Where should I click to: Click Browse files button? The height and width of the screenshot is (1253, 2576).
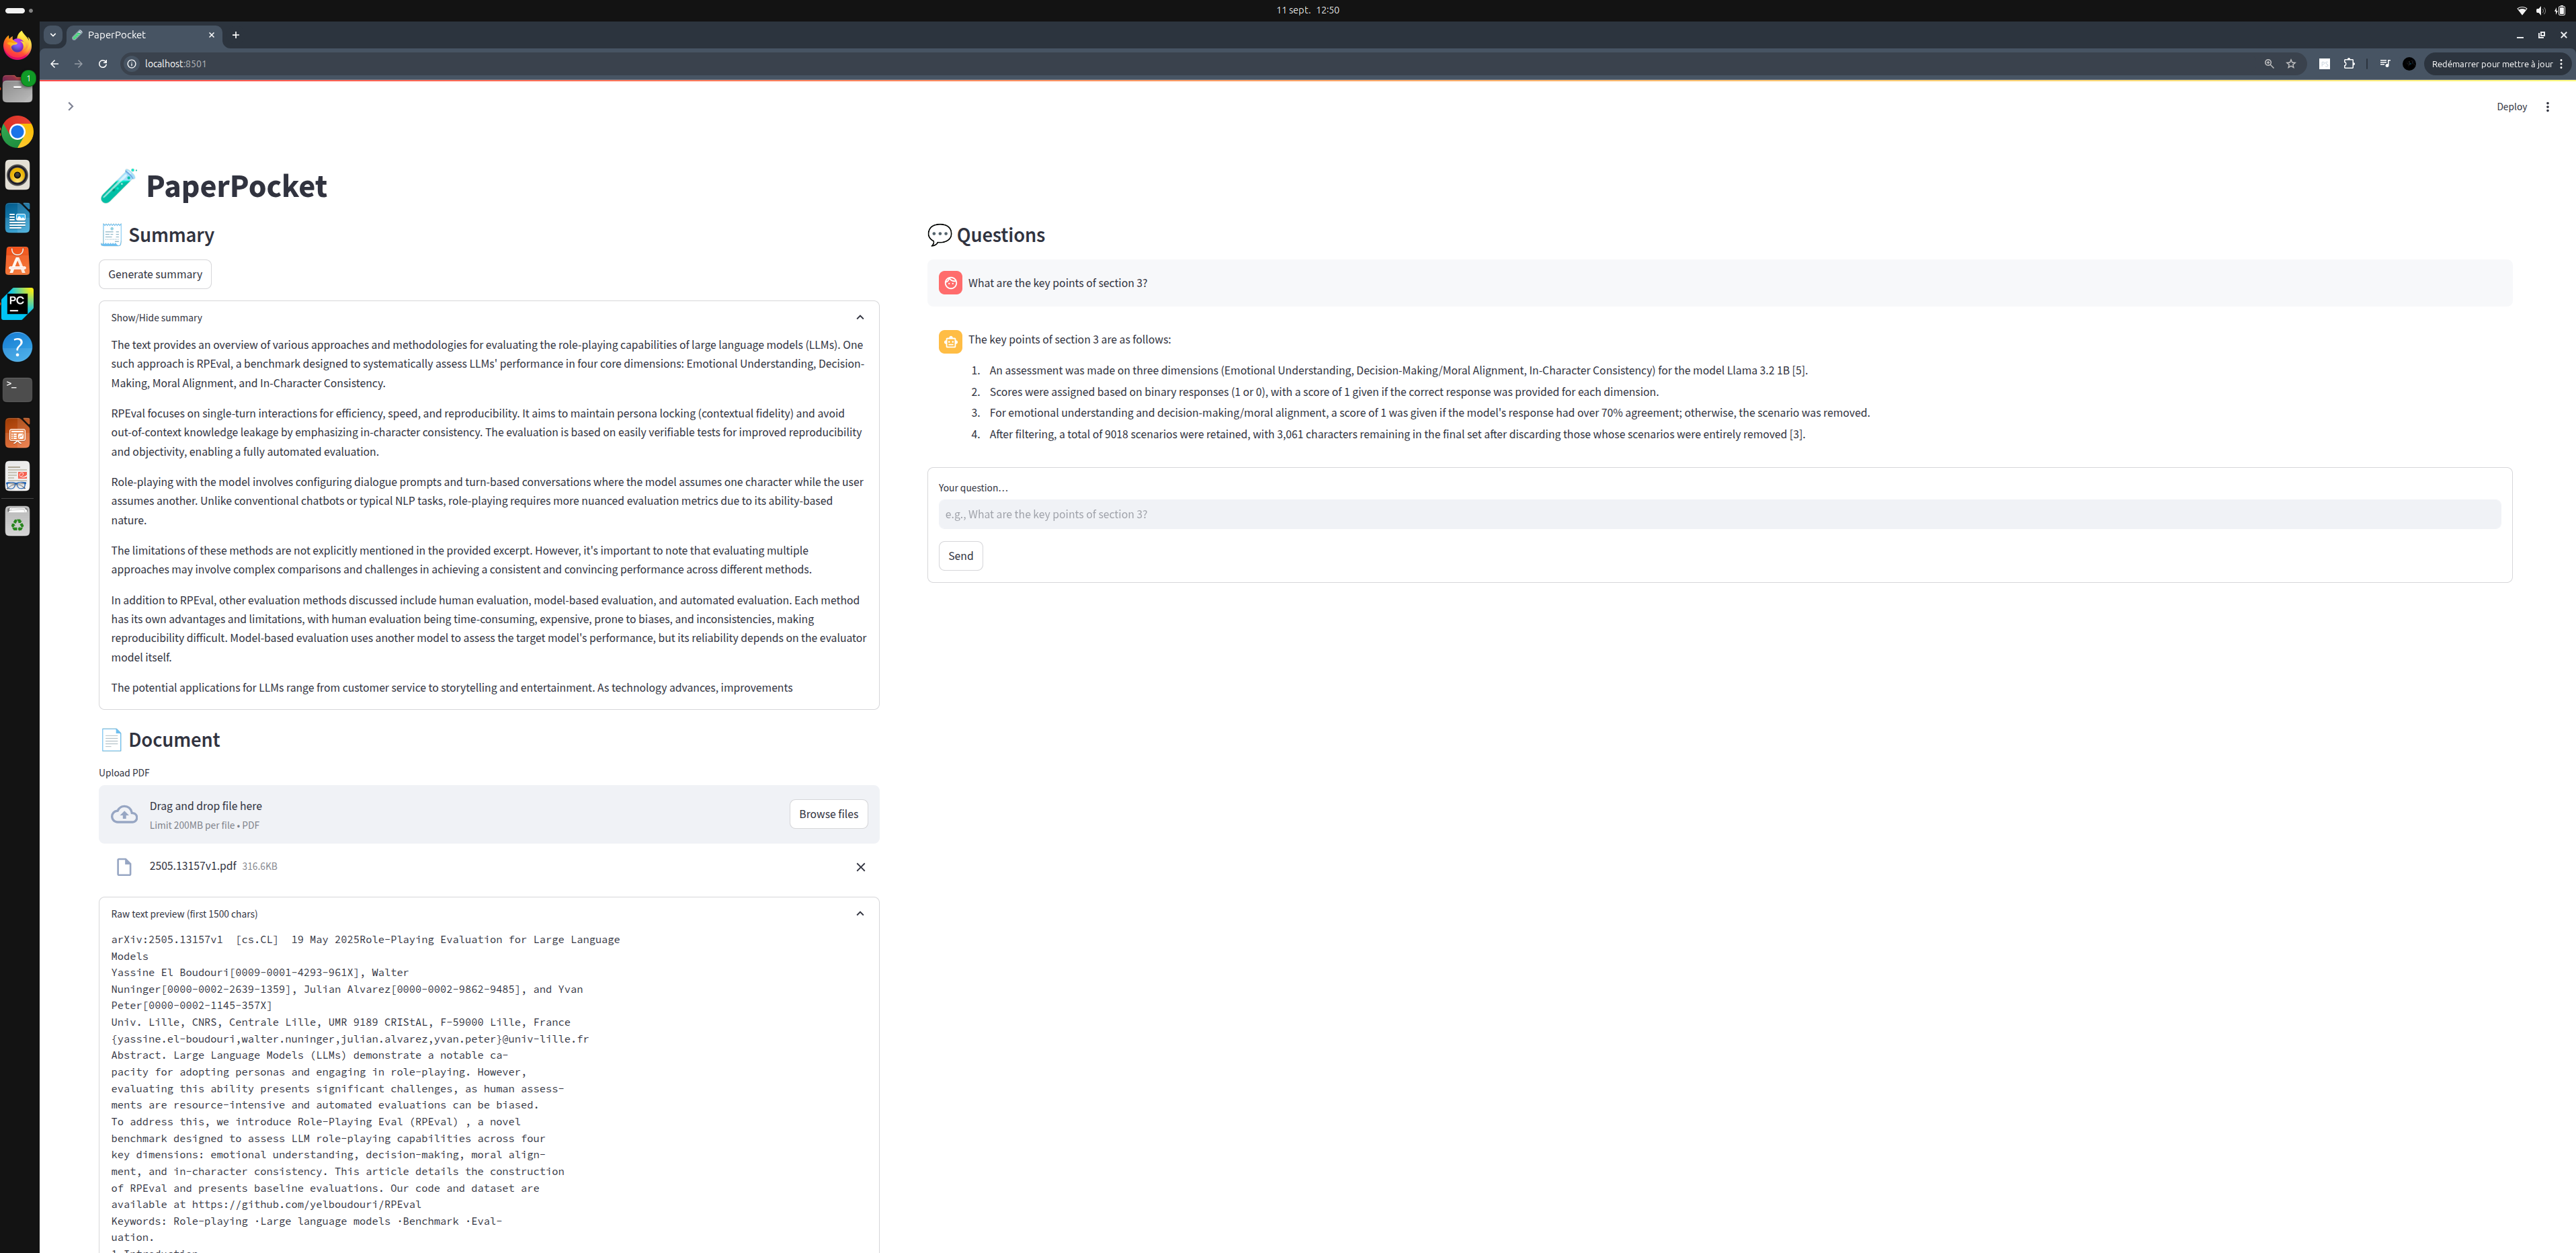coord(828,814)
